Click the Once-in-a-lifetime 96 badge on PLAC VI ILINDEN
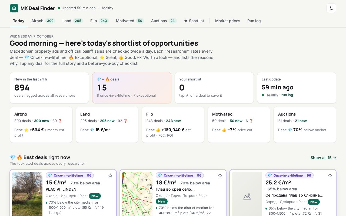The height and width of the screenshot is (216, 346). pyautogui.click(x=70, y=175)
